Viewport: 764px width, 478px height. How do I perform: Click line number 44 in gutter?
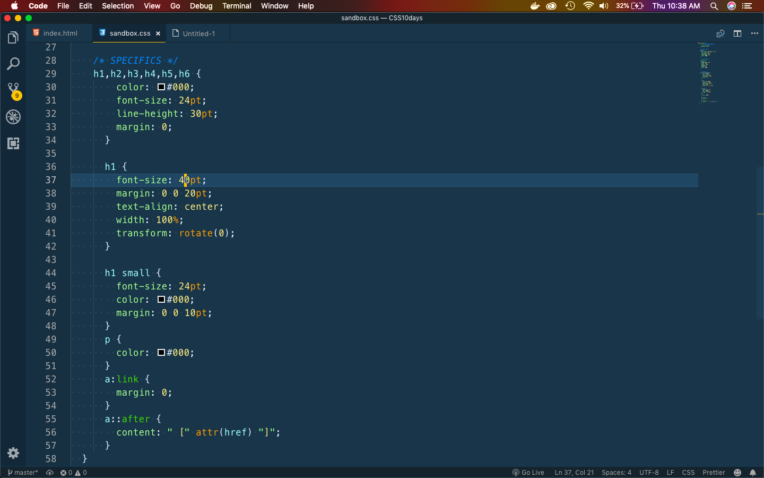click(x=50, y=273)
